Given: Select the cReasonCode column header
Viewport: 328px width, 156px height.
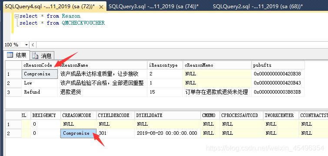Looking at the screenshot, I should (40, 65).
